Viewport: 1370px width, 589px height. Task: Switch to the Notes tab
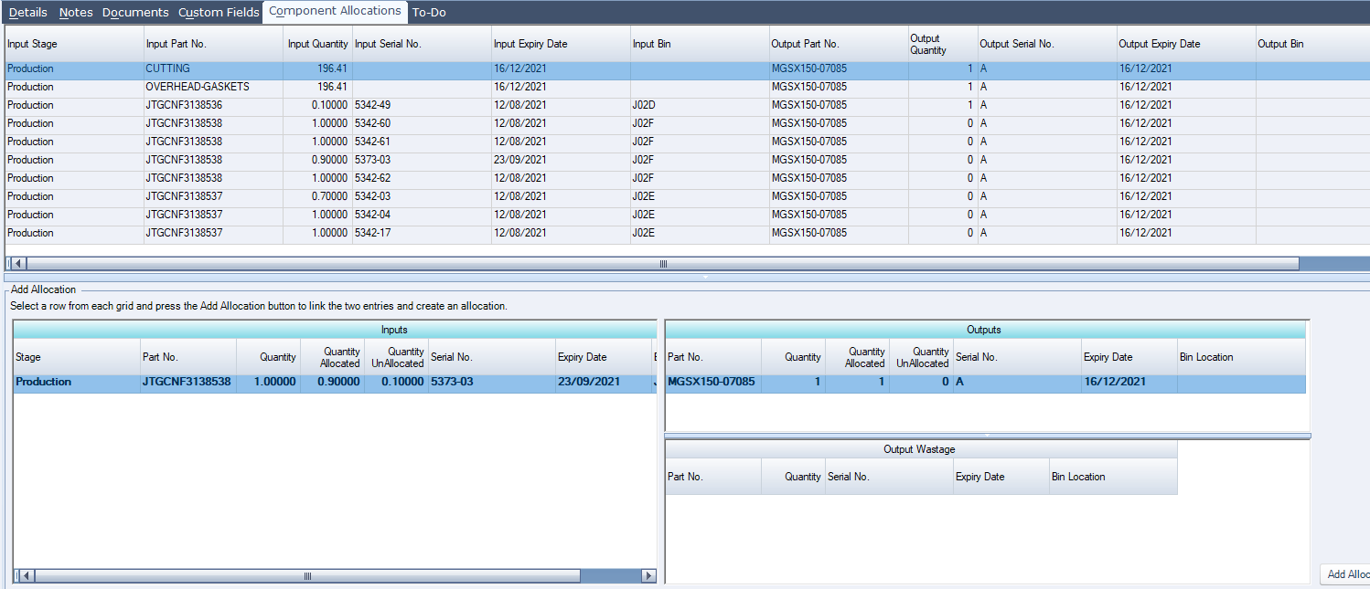tap(76, 12)
